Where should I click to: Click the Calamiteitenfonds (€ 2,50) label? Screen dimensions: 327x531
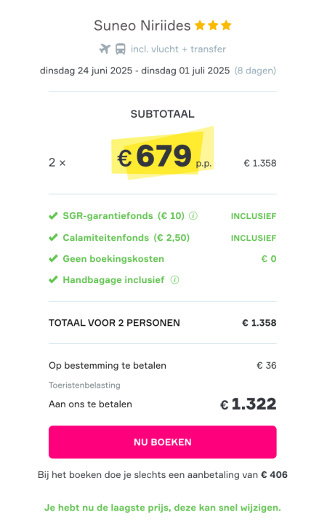[126, 237]
